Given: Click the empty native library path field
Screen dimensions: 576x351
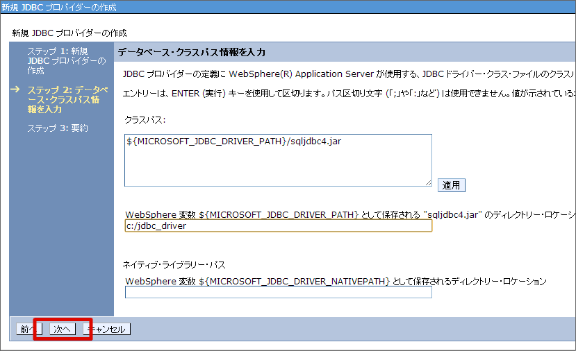Looking at the screenshot, I should coord(279,292).
